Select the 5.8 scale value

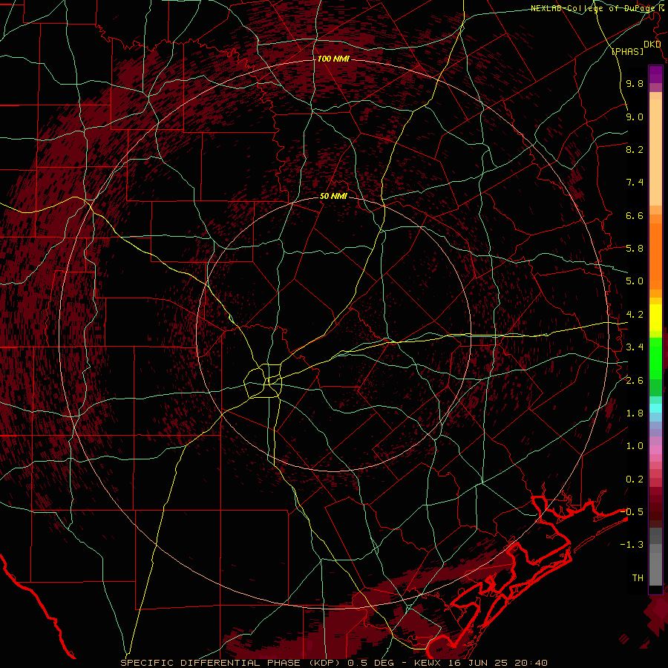pos(635,249)
